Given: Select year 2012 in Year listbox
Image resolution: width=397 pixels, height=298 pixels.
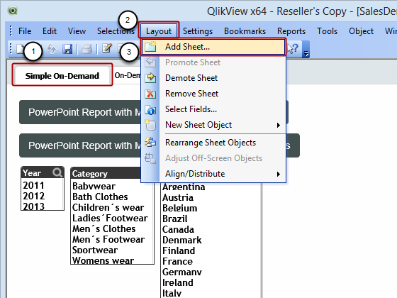Looking at the screenshot, I should (x=42, y=196).
